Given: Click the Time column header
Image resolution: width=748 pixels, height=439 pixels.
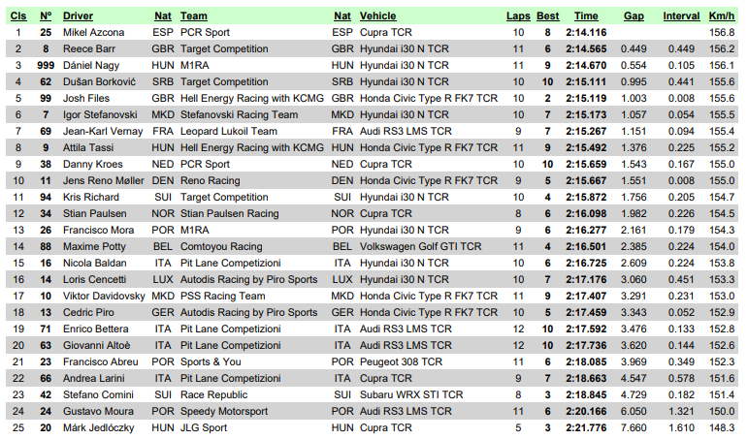Looking at the screenshot, I should [586, 16].
